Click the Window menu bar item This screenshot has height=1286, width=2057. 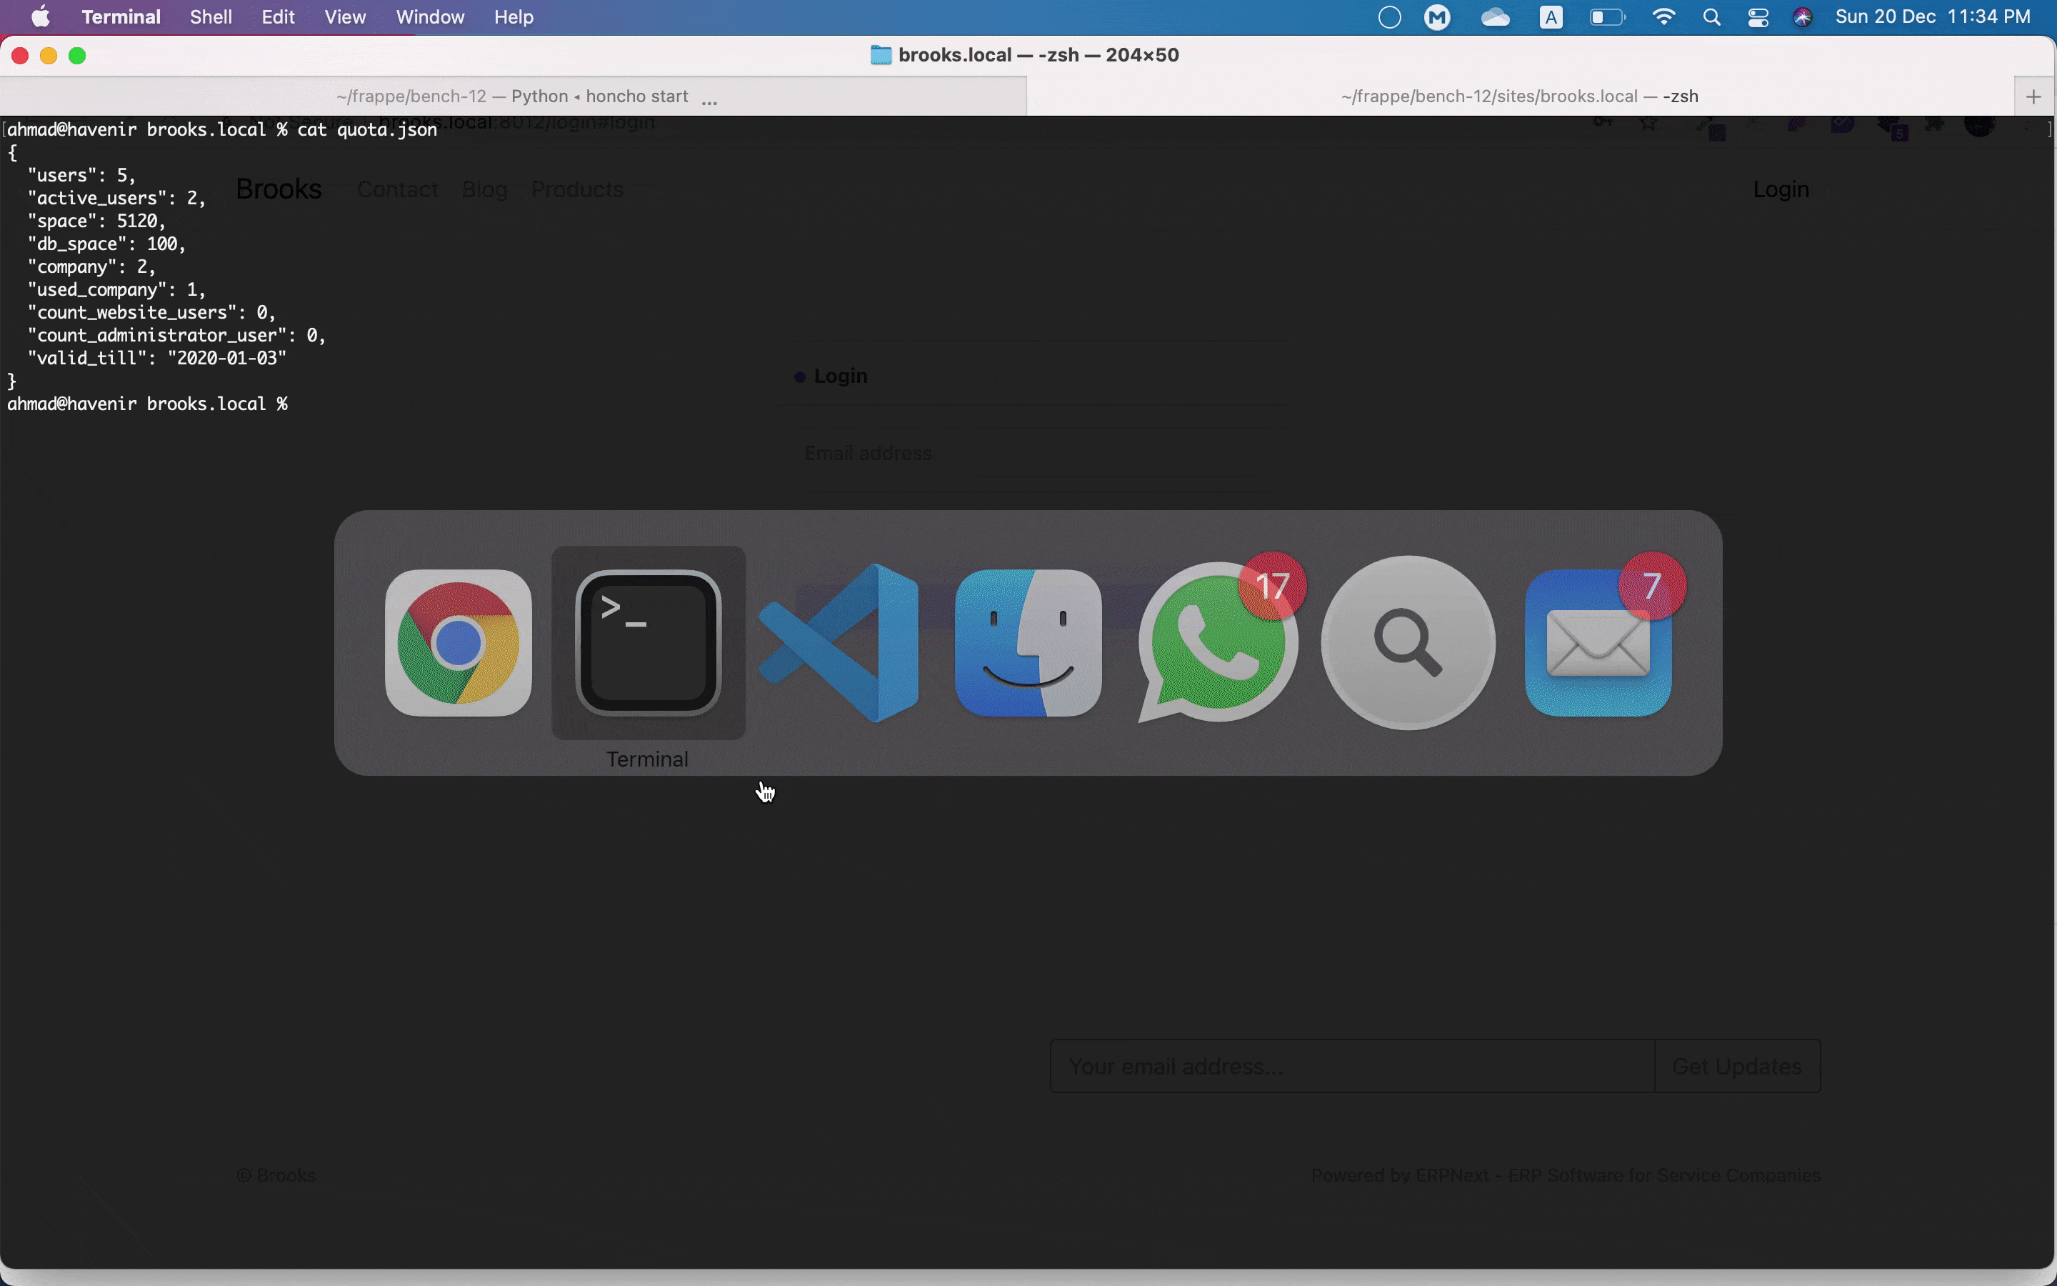click(x=429, y=16)
